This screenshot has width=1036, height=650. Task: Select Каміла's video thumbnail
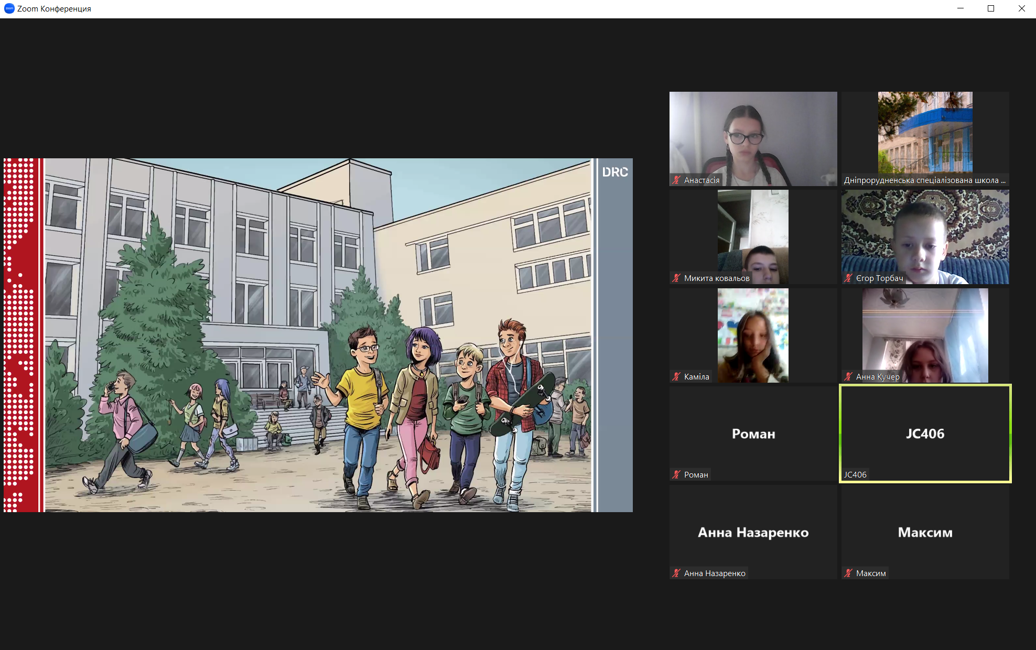pyautogui.click(x=753, y=335)
